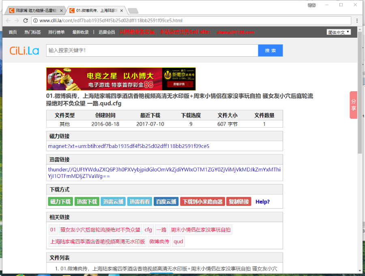Open the 迅雷会员 menu item
365x276 pixels.
pyautogui.click(x=107, y=32)
